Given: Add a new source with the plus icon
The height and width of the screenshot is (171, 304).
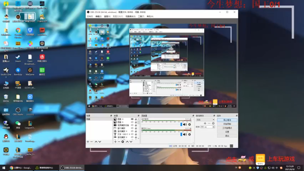Looking at the screenshot, I should point(116,142).
